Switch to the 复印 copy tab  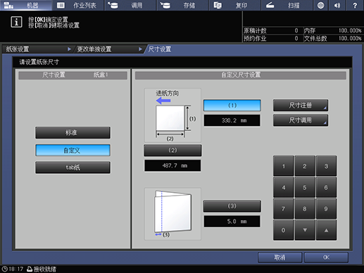point(235,5)
